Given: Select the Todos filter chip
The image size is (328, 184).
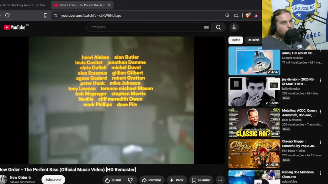Looking at the screenshot, I should click(x=236, y=40).
